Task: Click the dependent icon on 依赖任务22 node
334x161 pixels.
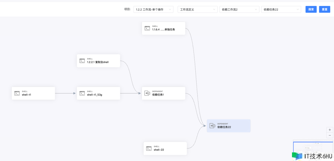Action: (x=212, y=126)
